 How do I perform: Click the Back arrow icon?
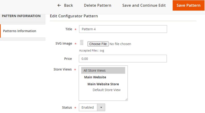[59, 5]
